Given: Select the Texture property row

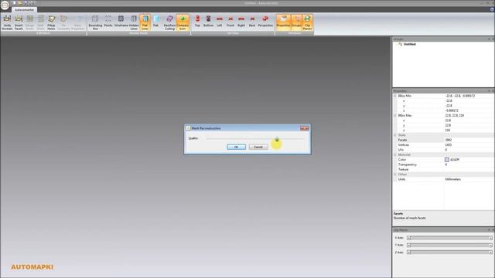Looking at the screenshot, I should 443,170.
